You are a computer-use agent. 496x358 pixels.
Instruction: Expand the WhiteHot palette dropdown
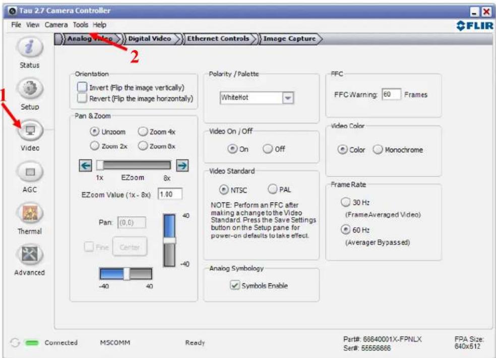point(288,98)
